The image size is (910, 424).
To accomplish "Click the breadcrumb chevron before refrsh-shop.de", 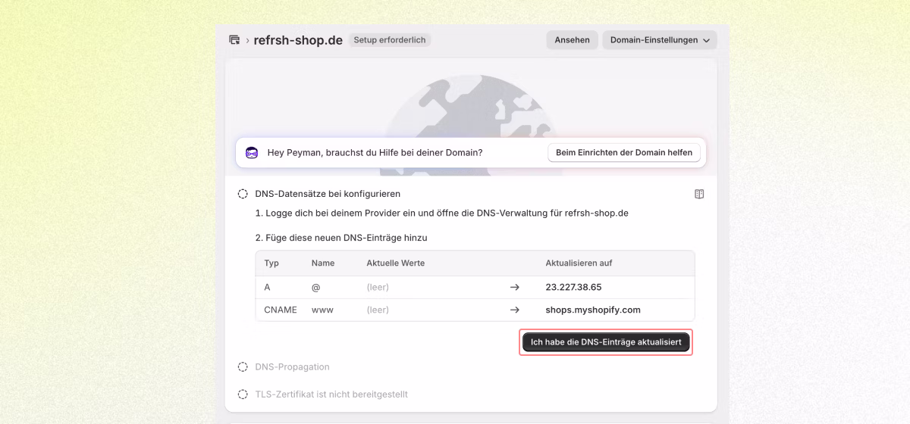I will point(247,40).
